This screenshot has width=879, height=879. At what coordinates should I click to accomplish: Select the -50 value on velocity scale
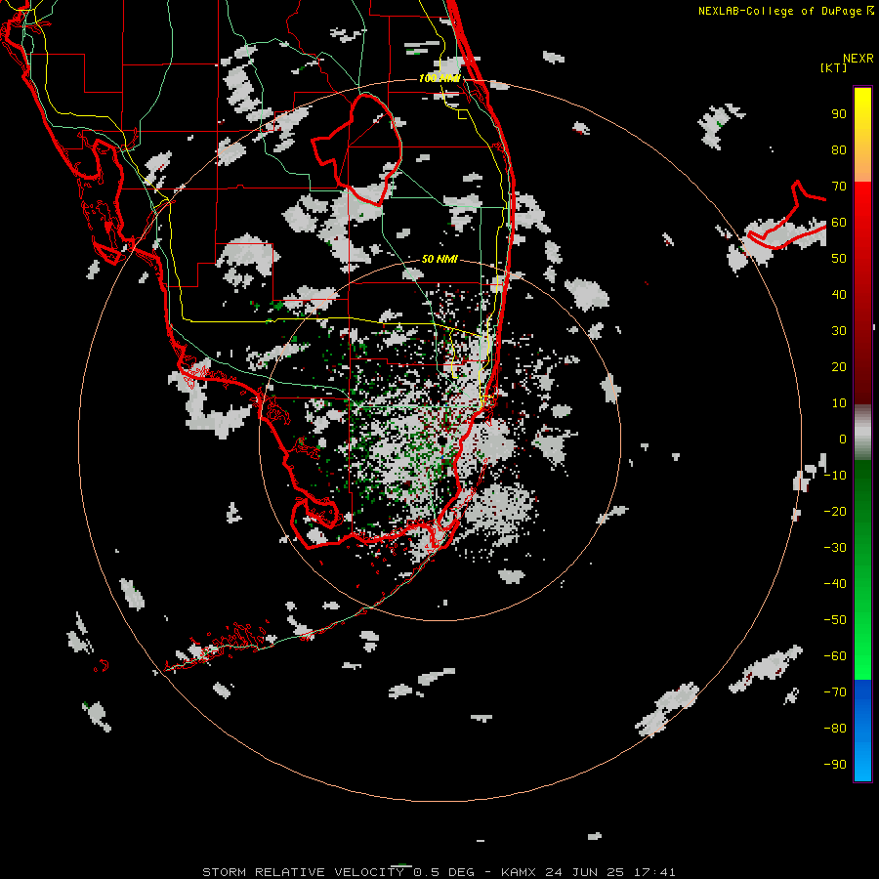(x=835, y=620)
